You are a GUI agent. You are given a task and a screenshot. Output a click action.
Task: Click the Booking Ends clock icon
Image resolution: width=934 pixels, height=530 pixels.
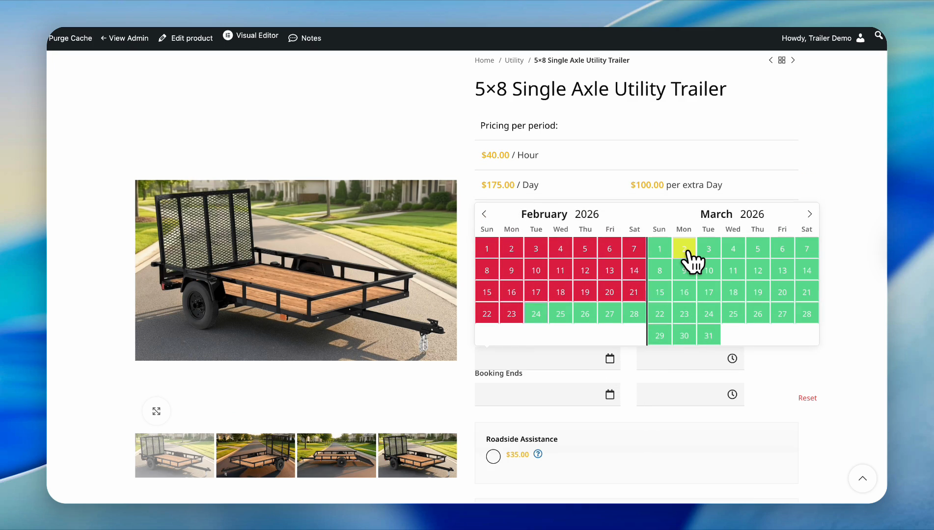732,395
